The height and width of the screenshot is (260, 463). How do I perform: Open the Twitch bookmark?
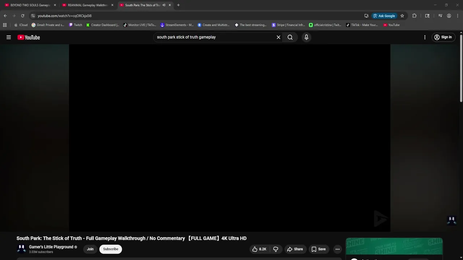click(76, 25)
